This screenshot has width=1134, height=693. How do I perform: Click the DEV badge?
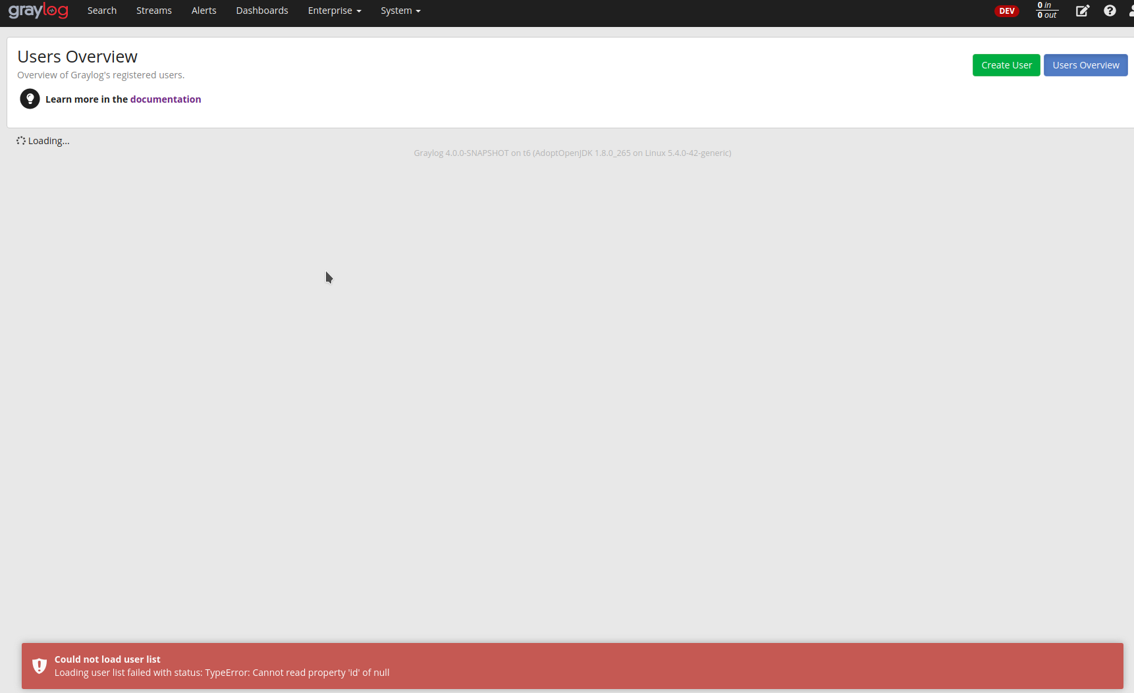[1007, 11]
